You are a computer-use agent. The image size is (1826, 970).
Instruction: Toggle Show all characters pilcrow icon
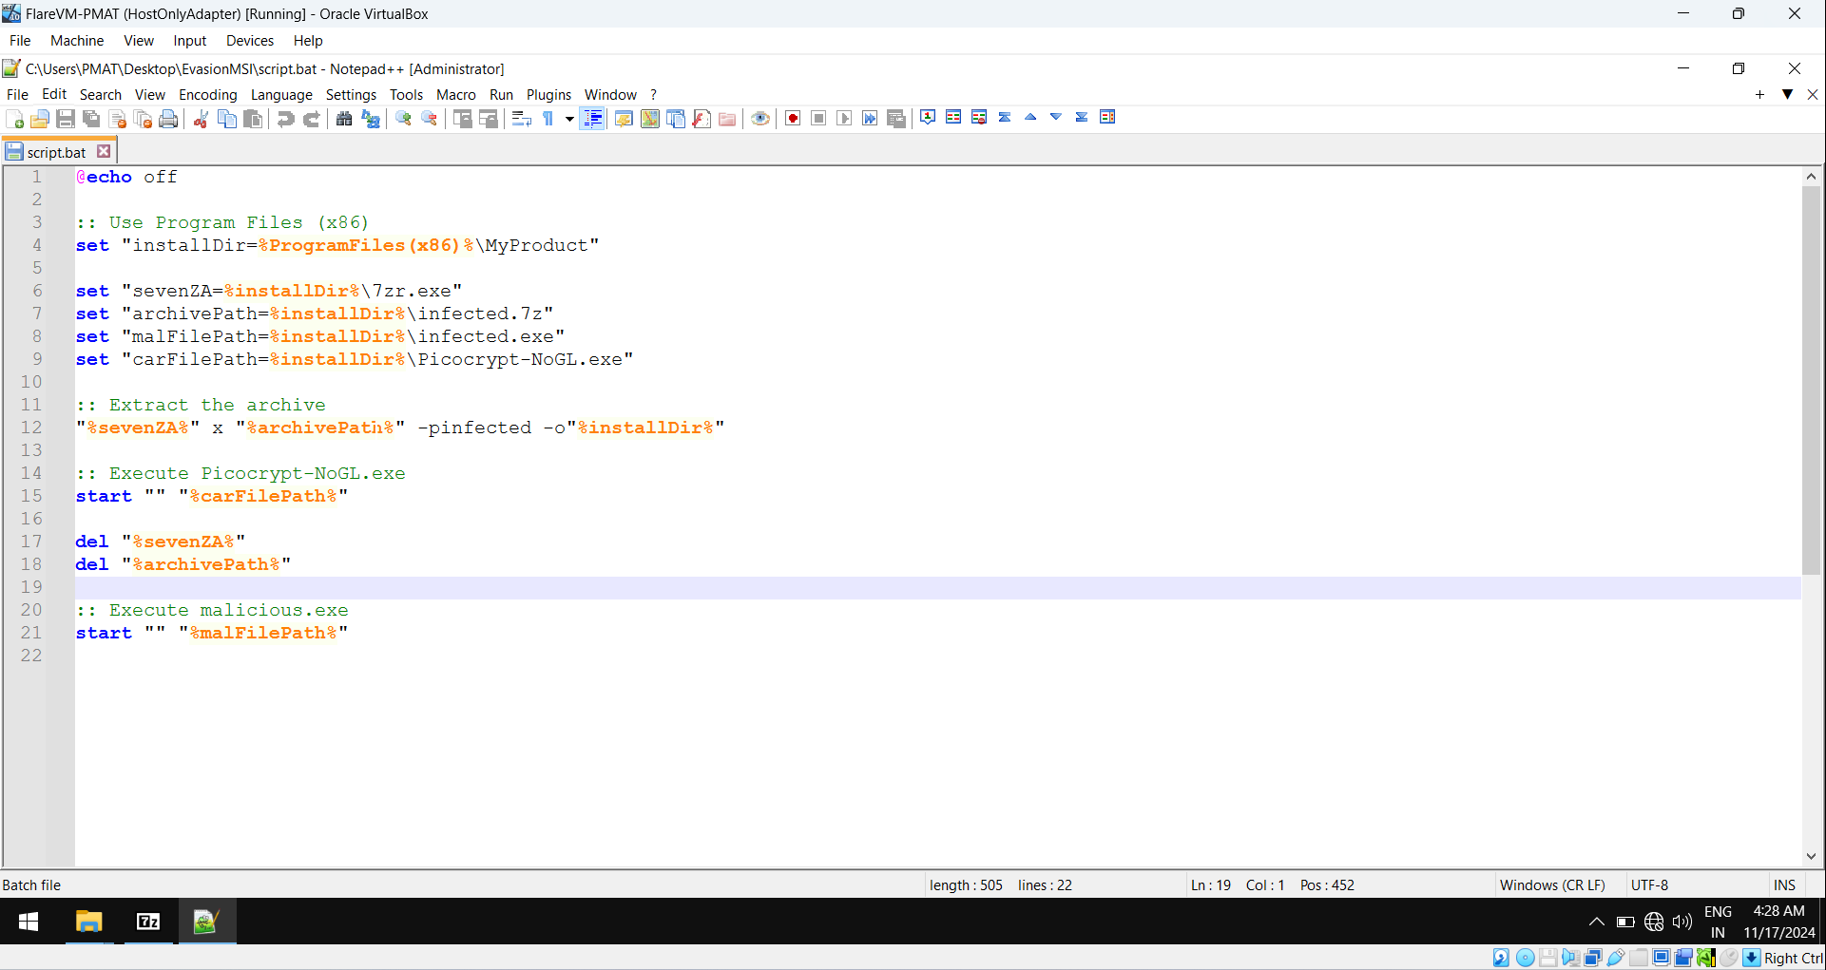click(x=548, y=119)
